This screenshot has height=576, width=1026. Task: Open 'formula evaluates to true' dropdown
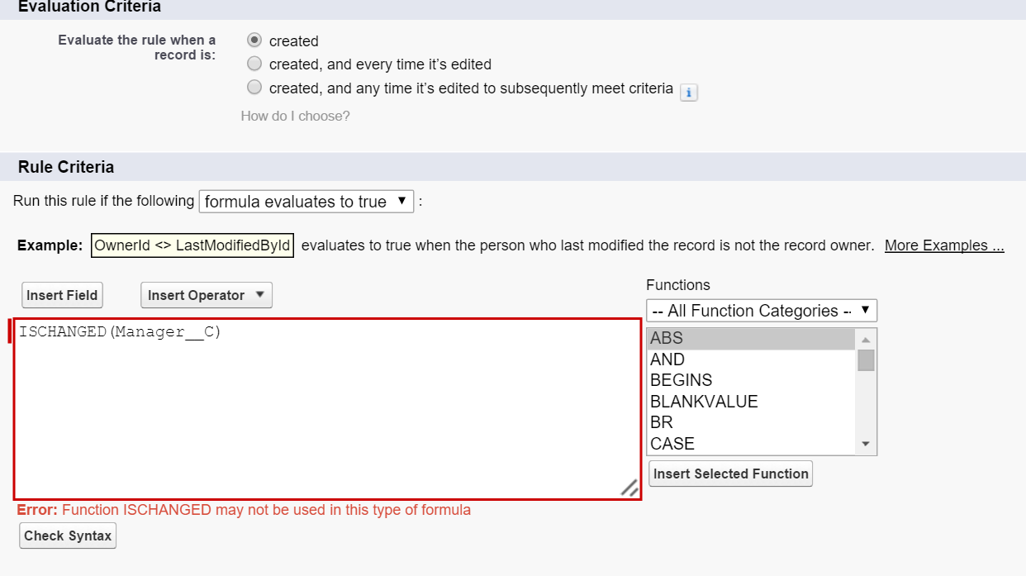(306, 202)
